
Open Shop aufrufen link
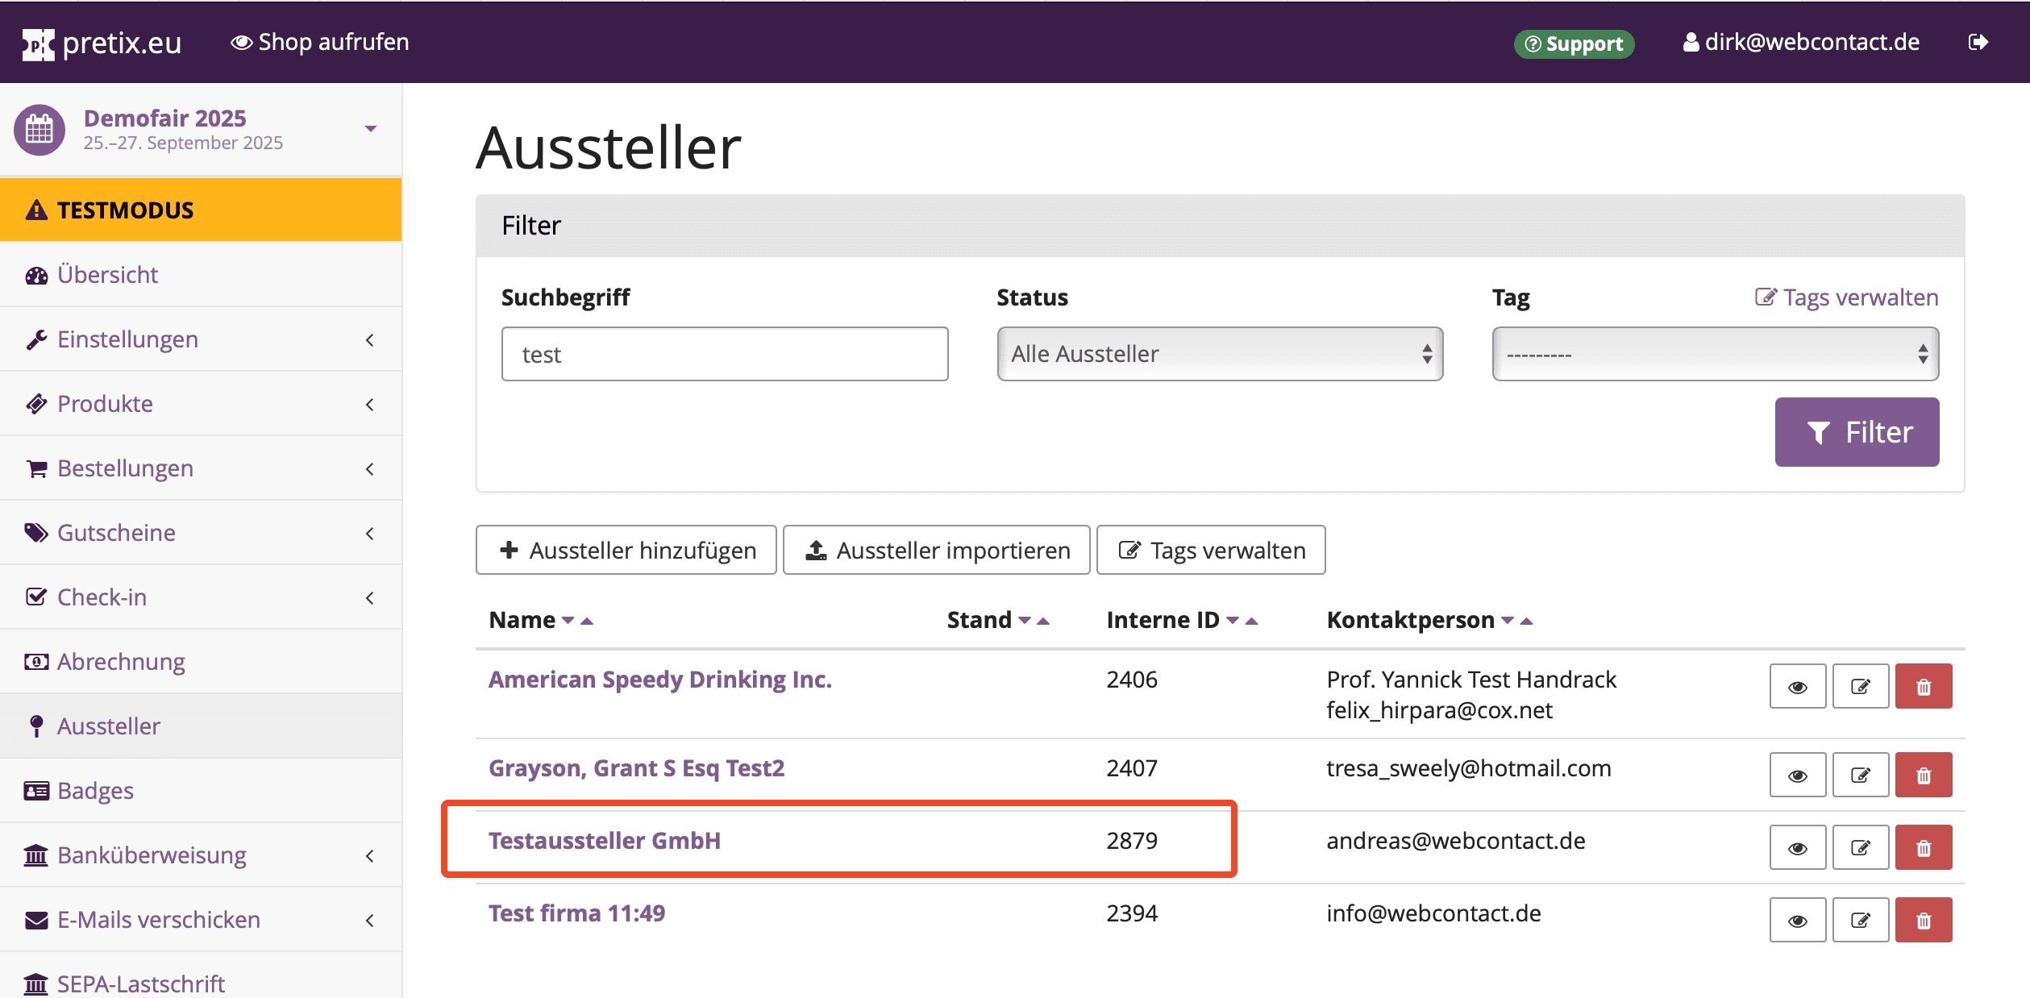[x=320, y=42]
